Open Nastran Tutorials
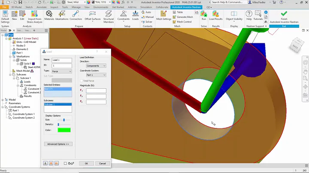309x173 pixels. (x=258, y=15)
